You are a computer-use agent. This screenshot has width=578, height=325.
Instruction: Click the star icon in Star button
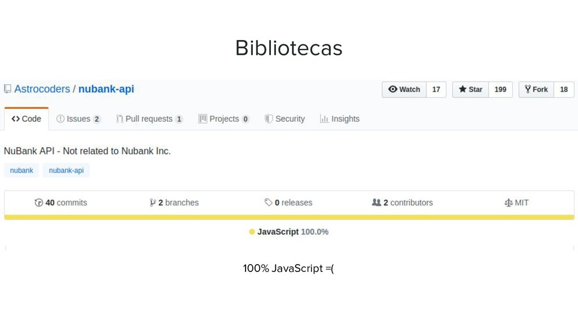[x=462, y=89]
